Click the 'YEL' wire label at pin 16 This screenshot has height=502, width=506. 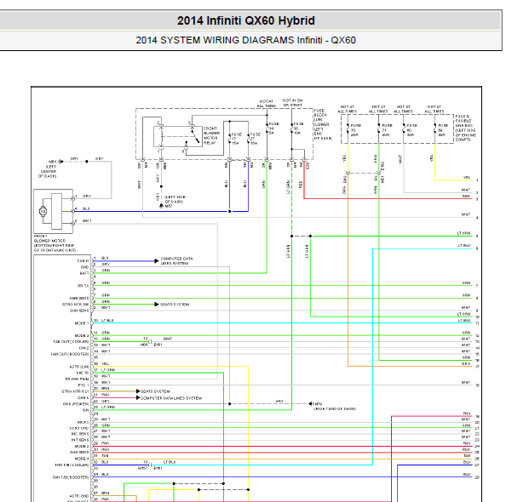(x=105, y=363)
